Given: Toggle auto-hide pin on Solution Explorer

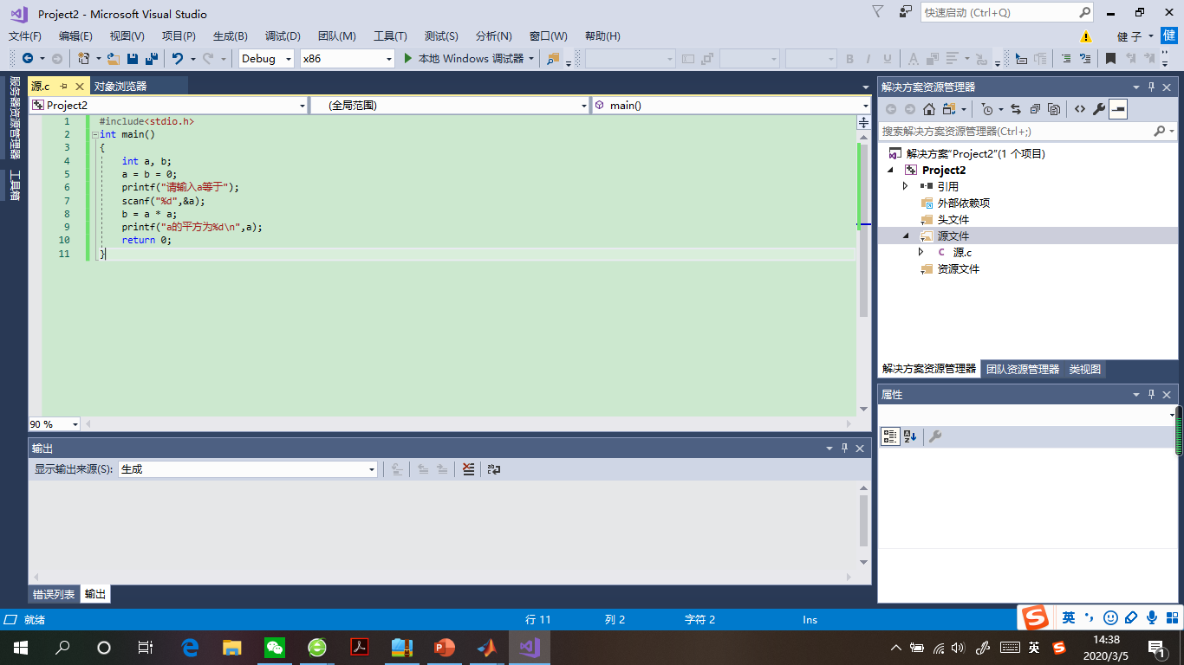Looking at the screenshot, I should (x=1151, y=87).
